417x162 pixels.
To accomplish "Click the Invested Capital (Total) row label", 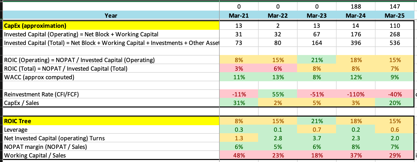I will tap(111, 43).
